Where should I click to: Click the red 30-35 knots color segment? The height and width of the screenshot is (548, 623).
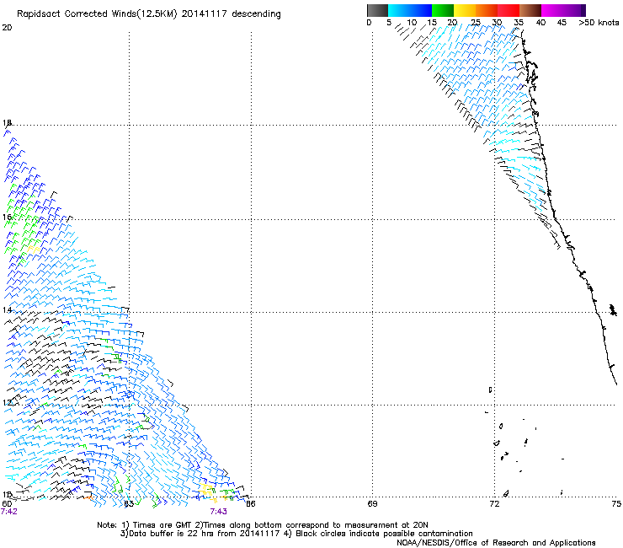(509, 10)
